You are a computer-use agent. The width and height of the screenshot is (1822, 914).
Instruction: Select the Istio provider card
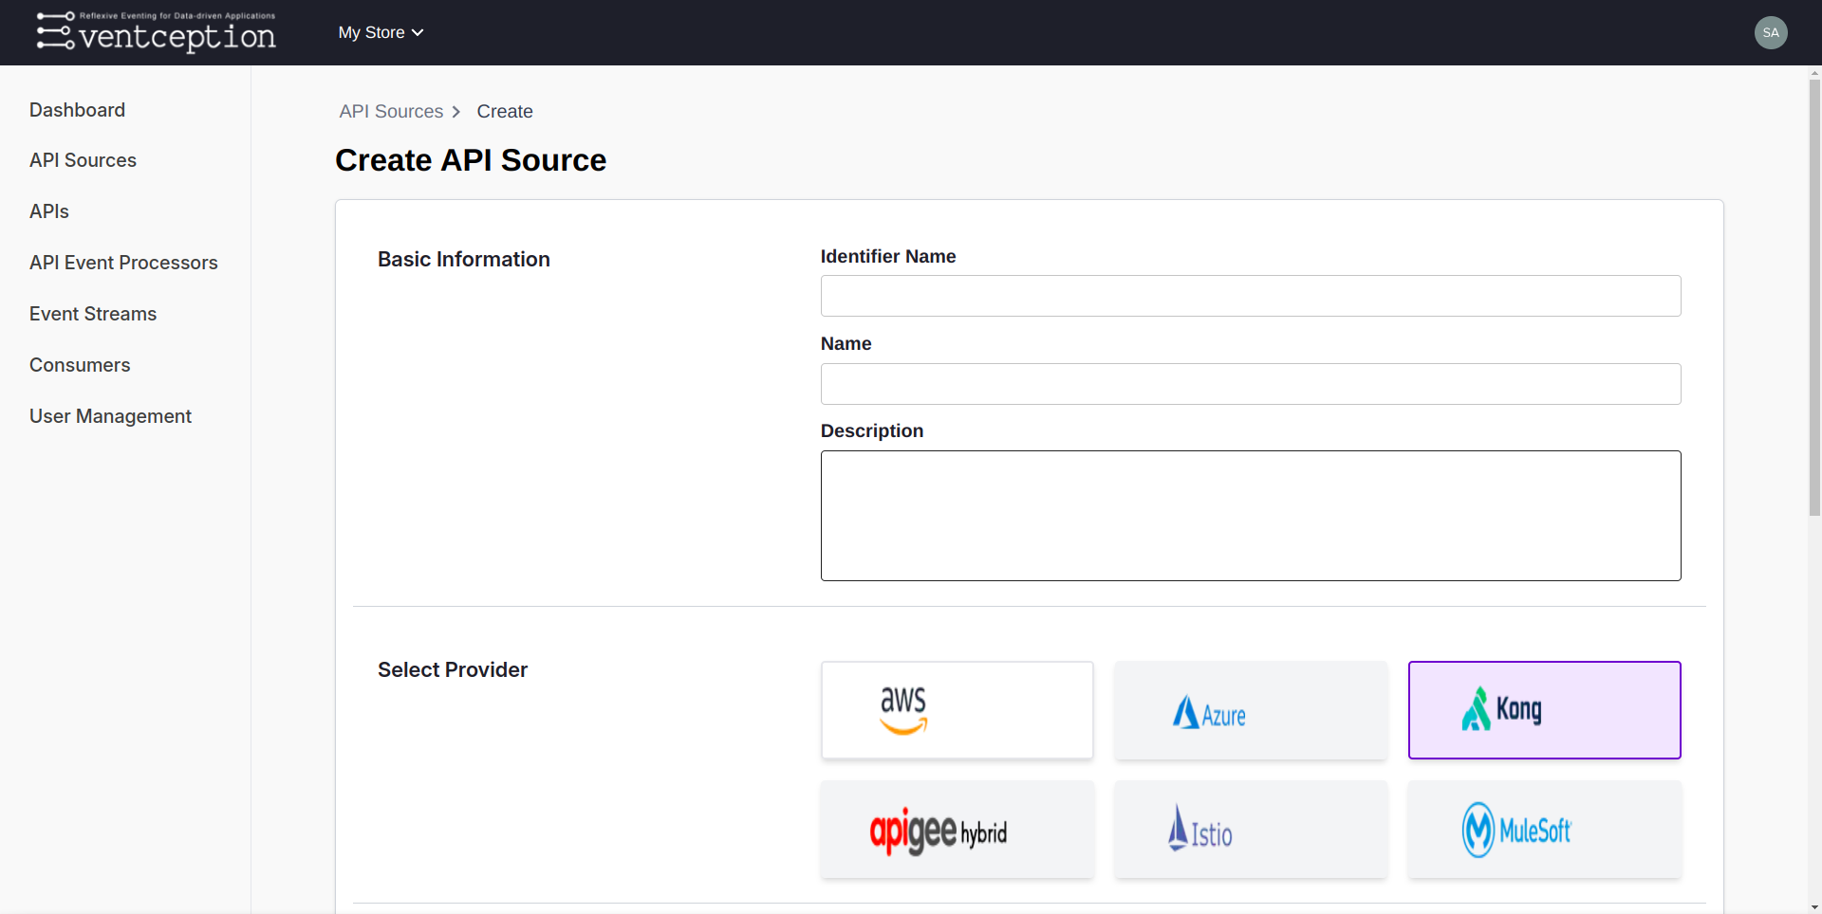[x=1251, y=830]
